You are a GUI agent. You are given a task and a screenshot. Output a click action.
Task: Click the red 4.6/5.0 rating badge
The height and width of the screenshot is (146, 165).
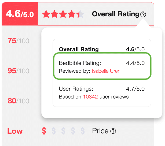pos(20,14)
